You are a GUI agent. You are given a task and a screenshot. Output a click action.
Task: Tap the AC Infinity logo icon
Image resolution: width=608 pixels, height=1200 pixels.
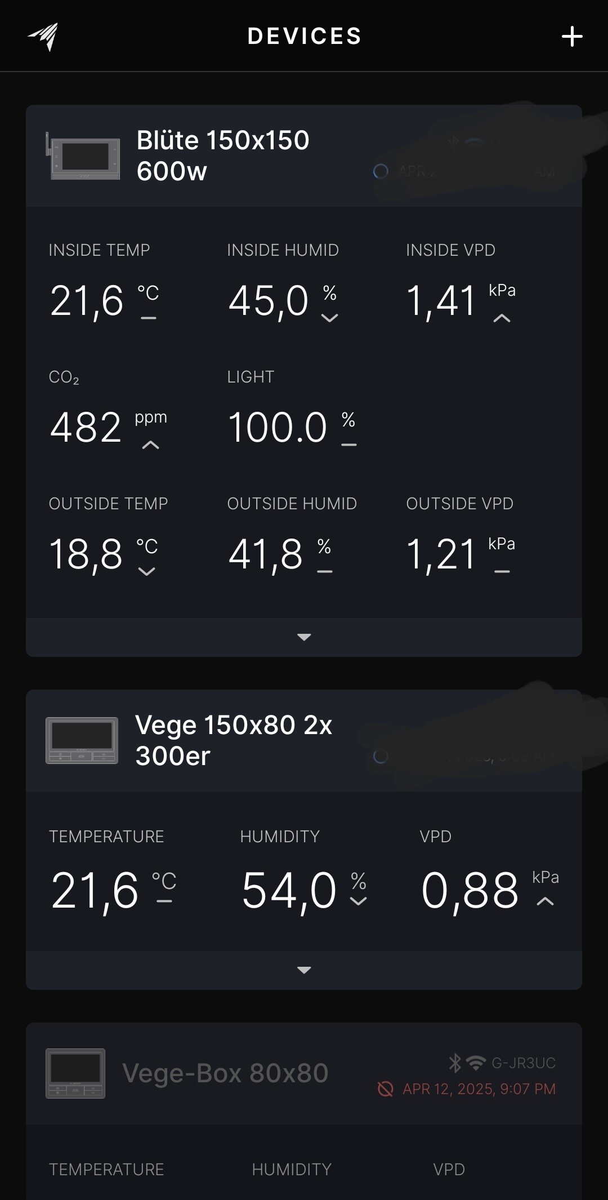click(44, 37)
